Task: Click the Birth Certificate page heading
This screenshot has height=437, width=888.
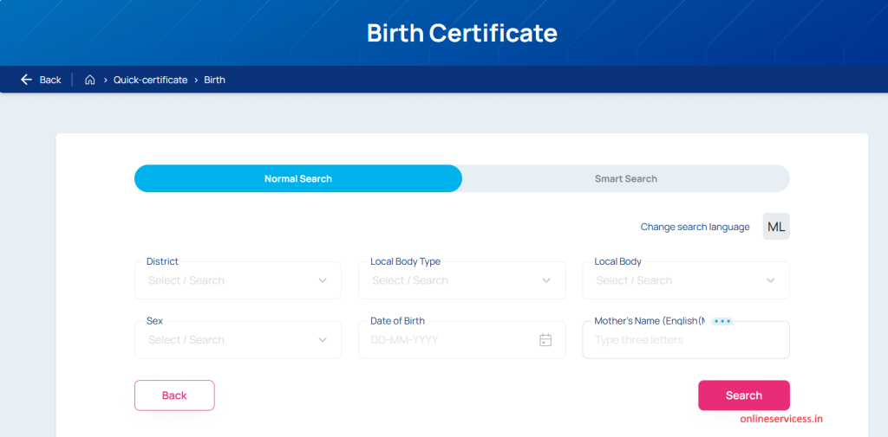Action: [461, 33]
